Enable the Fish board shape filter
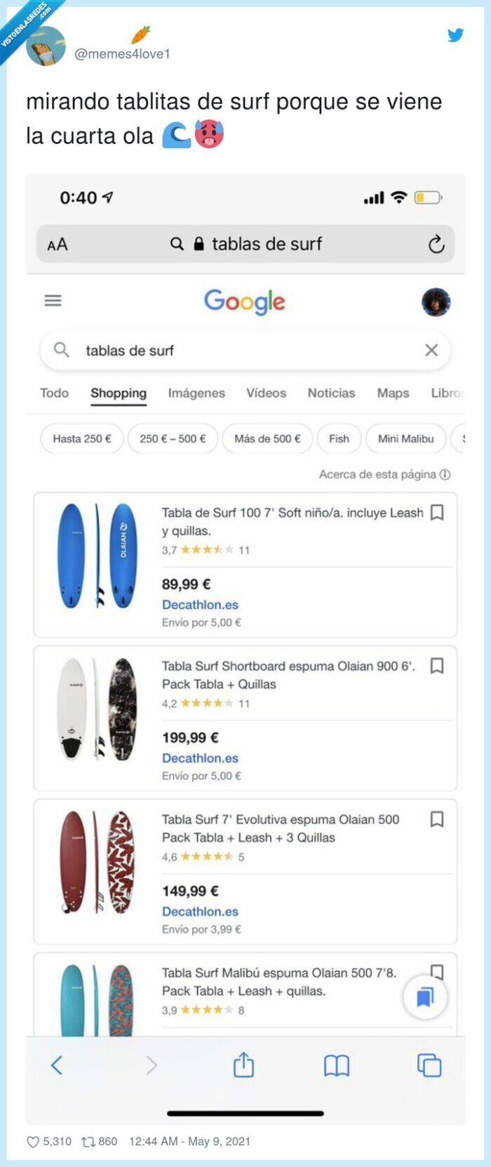Screen dimensions: 491x1167 click(339, 438)
